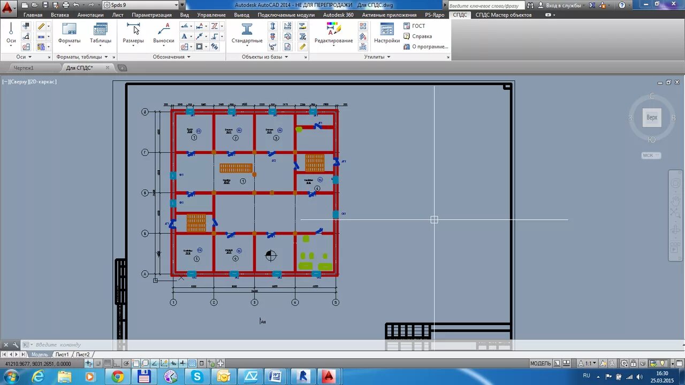This screenshot has width=685, height=385.
Task: Toggle dynamic input in status bar
Action: (173, 364)
